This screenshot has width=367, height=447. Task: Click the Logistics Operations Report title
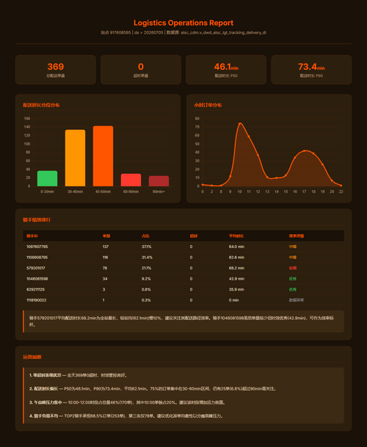[x=183, y=23]
